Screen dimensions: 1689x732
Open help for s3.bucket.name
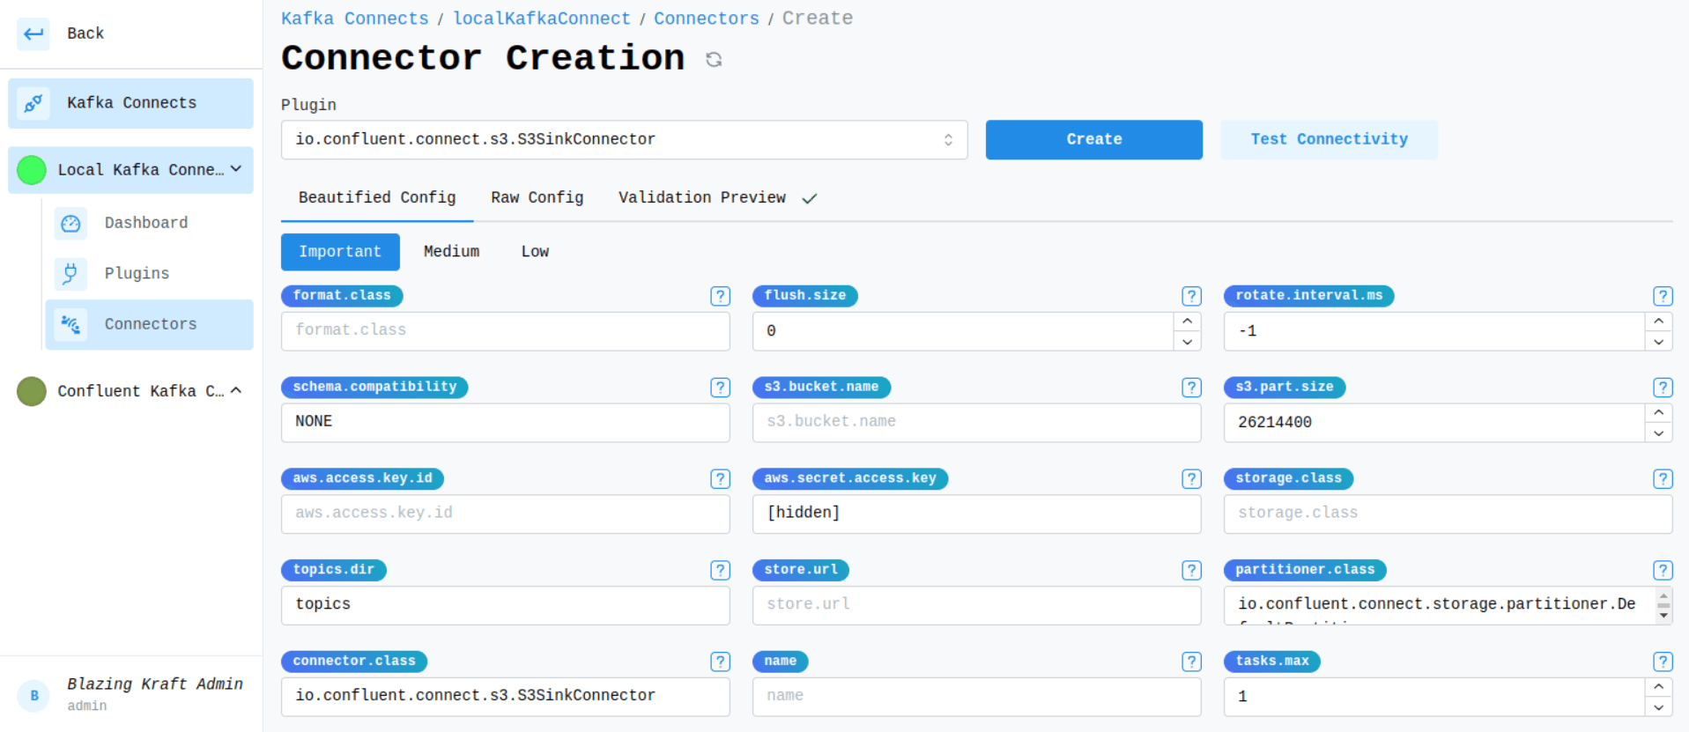pyautogui.click(x=1191, y=388)
